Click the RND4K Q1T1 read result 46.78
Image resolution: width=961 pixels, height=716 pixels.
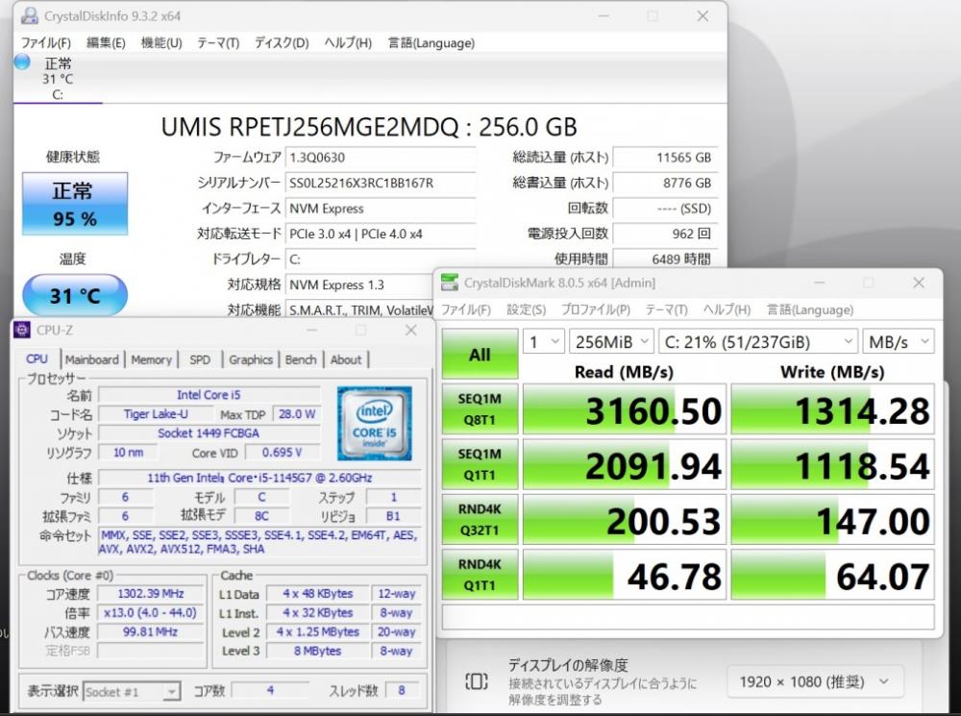point(625,575)
